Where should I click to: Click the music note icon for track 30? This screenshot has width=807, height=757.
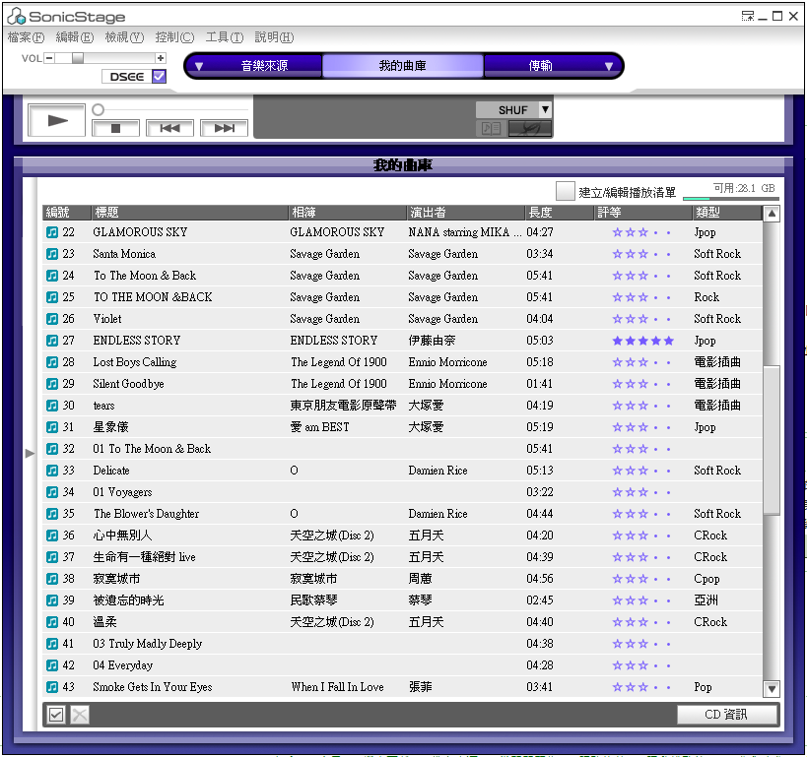[52, 406]
